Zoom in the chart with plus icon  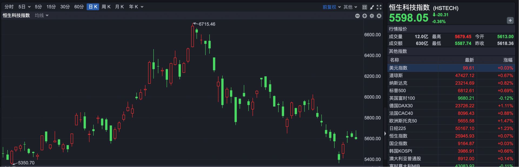click(365, 16)
